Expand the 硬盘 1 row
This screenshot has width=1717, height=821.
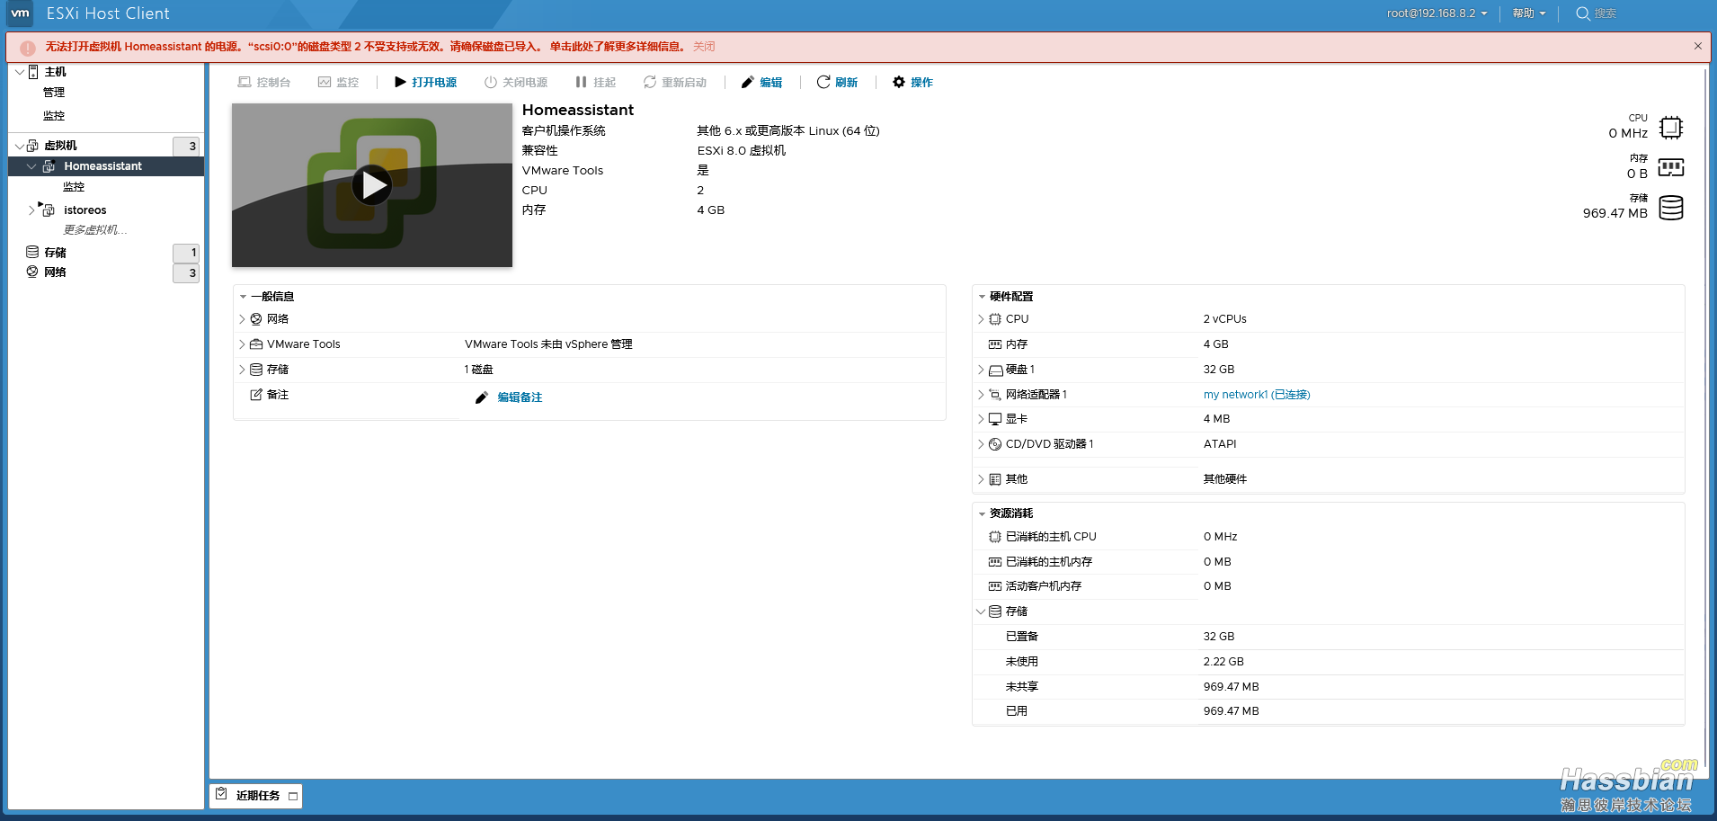pos(981,370)
